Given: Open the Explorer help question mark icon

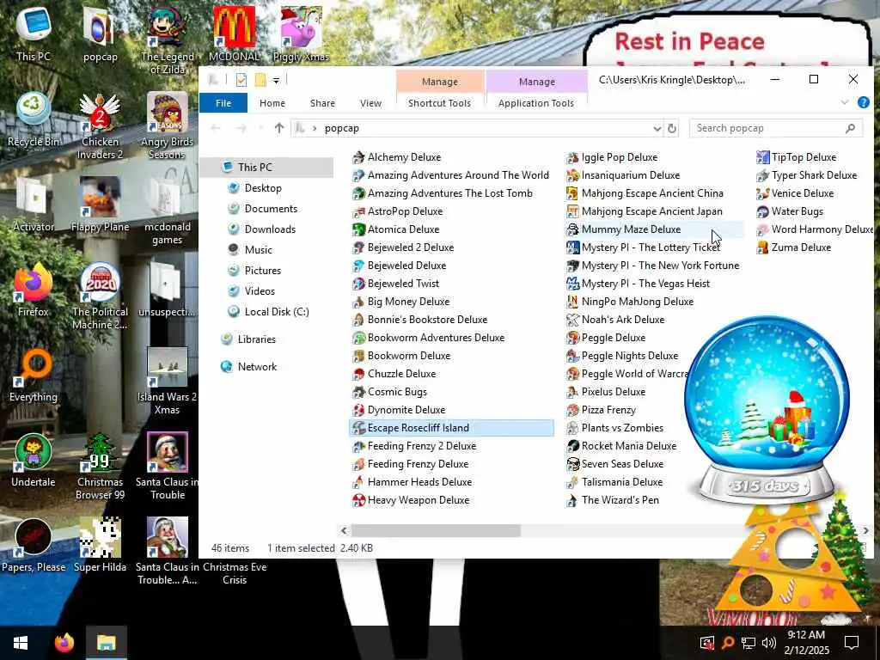Looking at the screenshot, I should click(x=863, y=102).
